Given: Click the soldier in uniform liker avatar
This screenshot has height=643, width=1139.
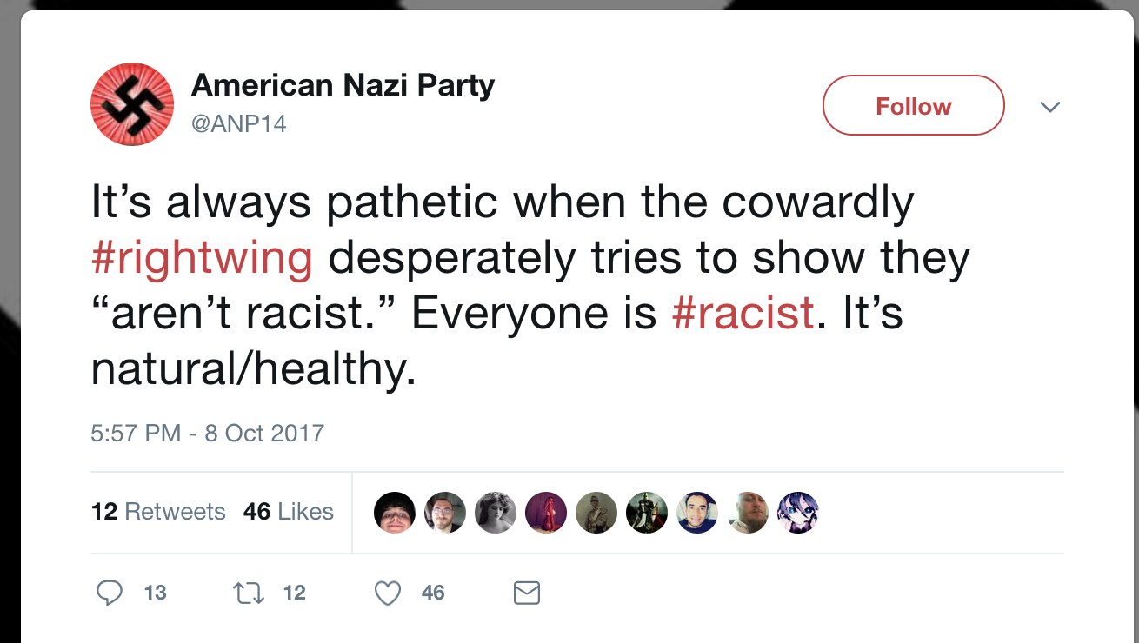Looking at the screenshot, I should pos(596,513).
